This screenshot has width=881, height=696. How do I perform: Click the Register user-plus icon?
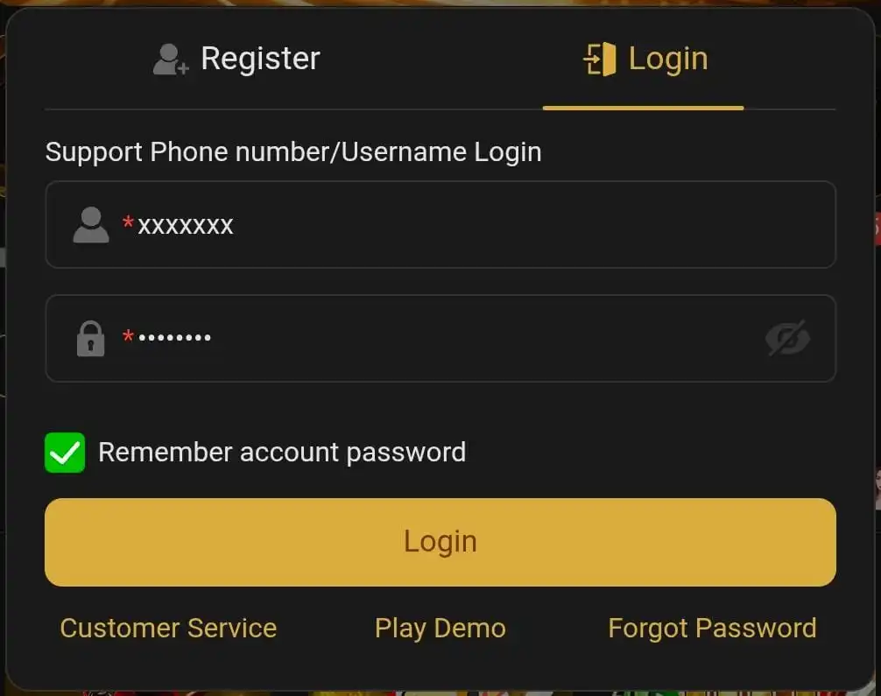coord(170,59)
